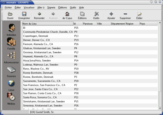Viewport: 163px width, 115px height.
Task: Open the Visualiser menu
Action: coord(29,8)
